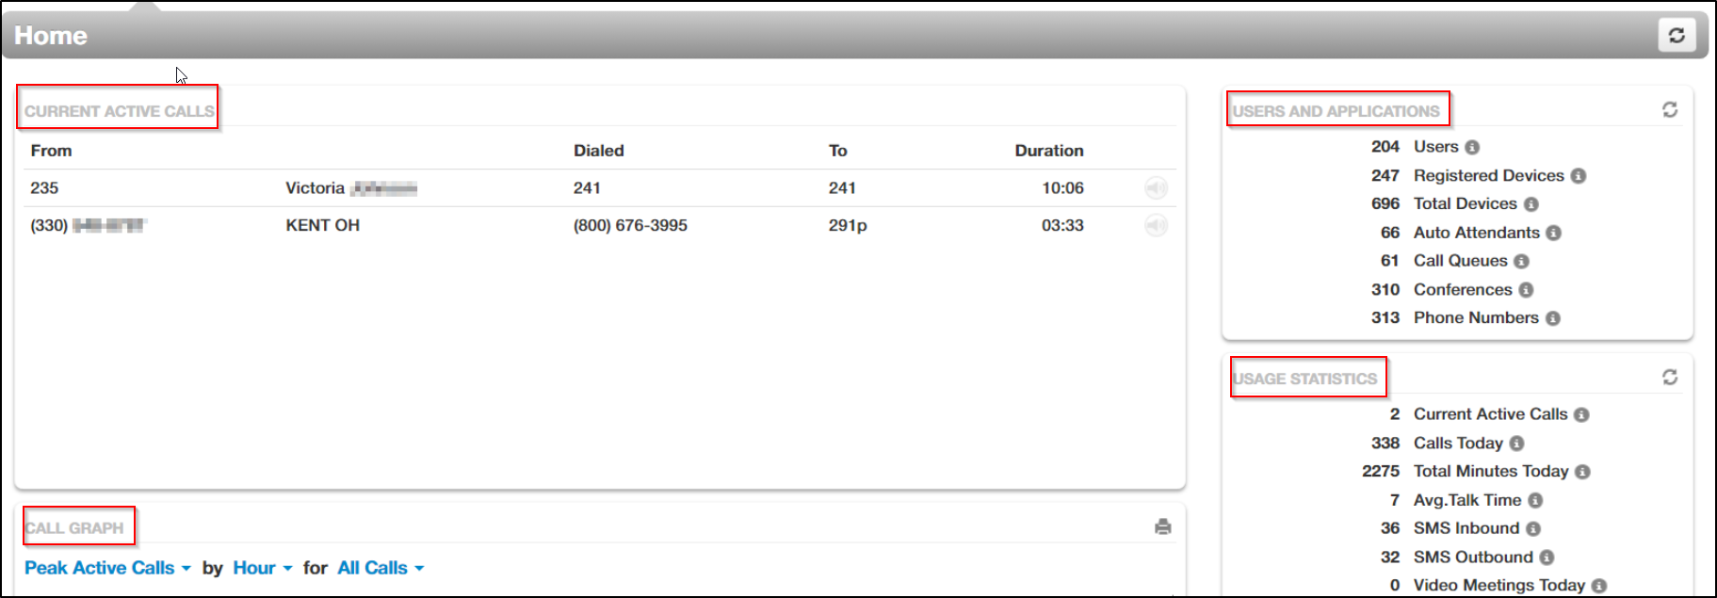Click the Duration column header
The width and height of the screenshot is (1717, 598).
[x=1048, y=151]
